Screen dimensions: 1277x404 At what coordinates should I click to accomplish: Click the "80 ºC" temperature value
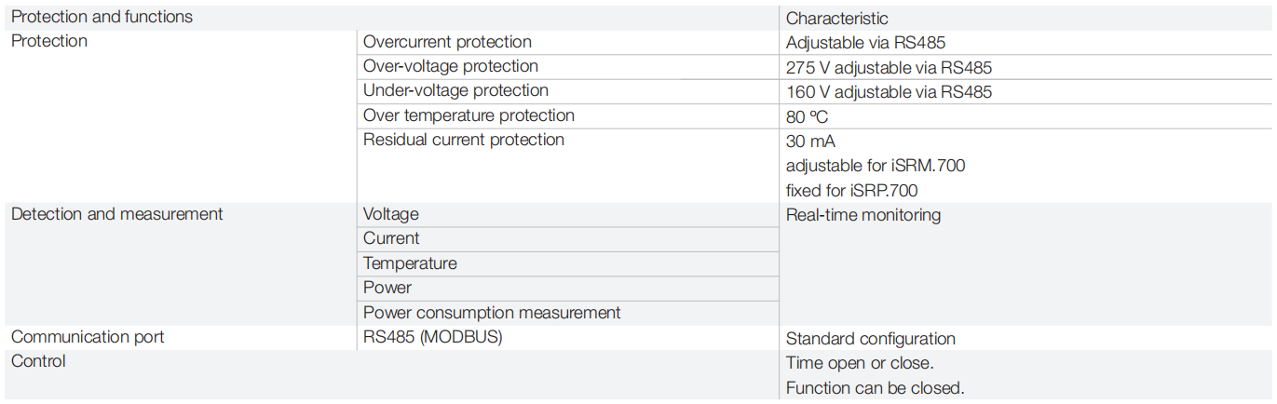[x=807, y=117]
